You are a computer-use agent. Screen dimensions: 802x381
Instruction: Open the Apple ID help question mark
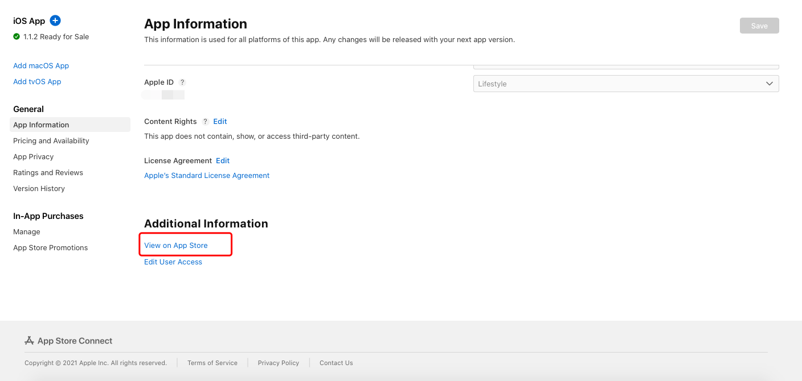point(182,82)
